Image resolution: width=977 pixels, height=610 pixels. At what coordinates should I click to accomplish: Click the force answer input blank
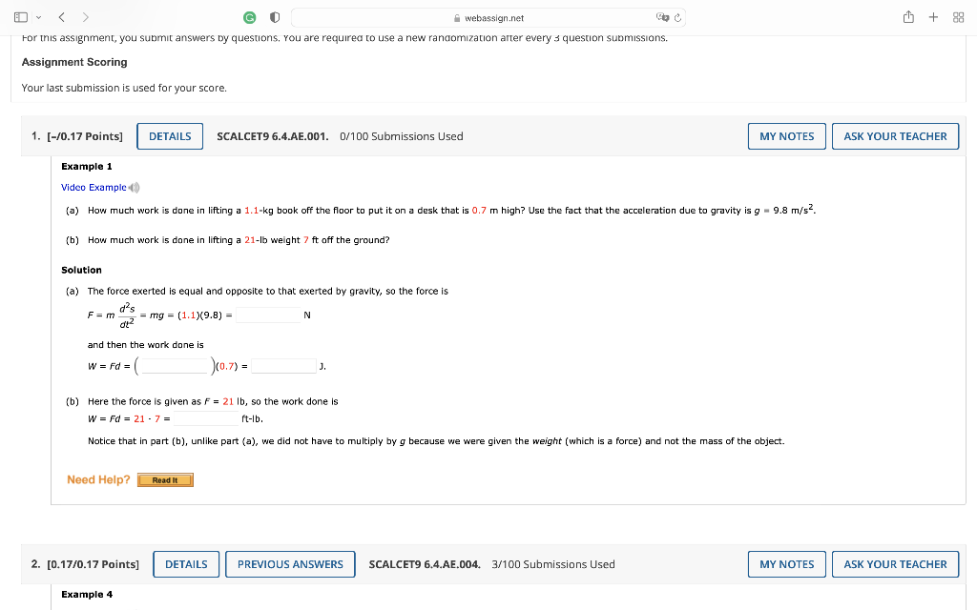tap(269, 315)
